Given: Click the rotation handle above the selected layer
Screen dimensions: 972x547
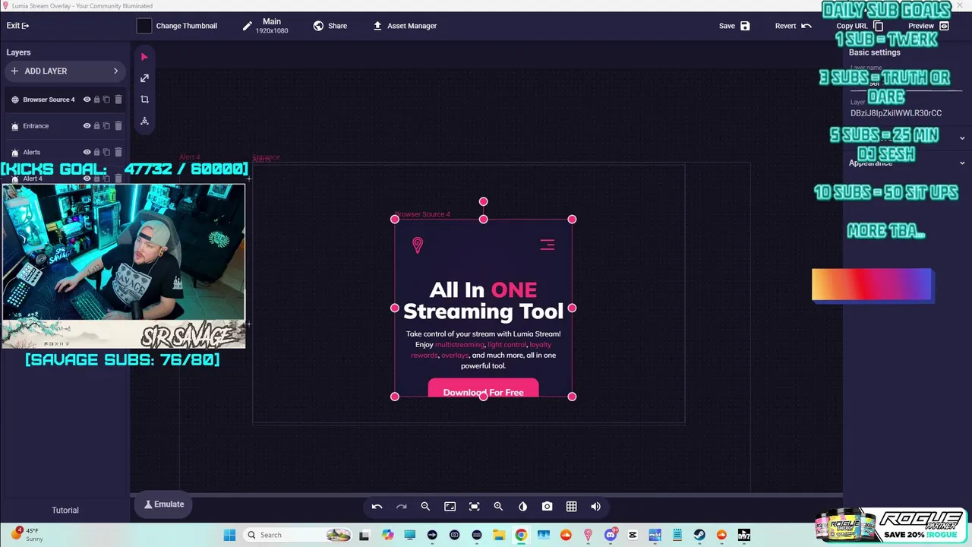Looking at the screenshot, I should (483, 202).
